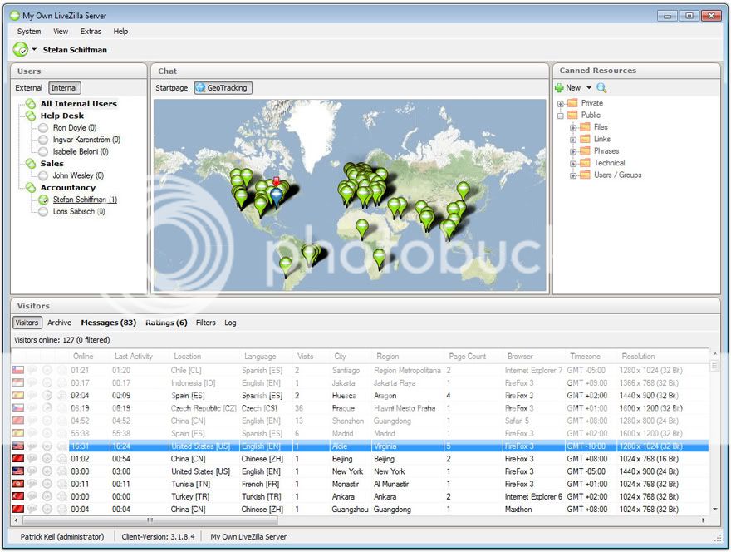Click the US flag on the selected Virginia visitor row
The width and height of the screenshot is (731, 552).
(18, 446)
